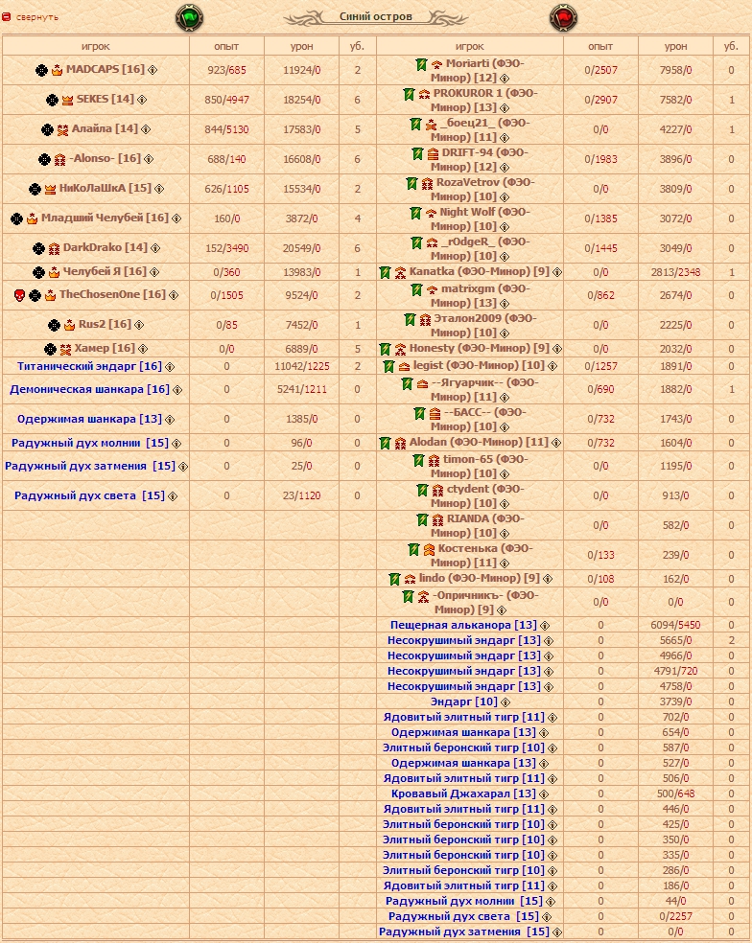Viewport: 752px width, 943px height.
Task: Open info icon beside Челубей Я [16]
Action: [x=154, y=272]
